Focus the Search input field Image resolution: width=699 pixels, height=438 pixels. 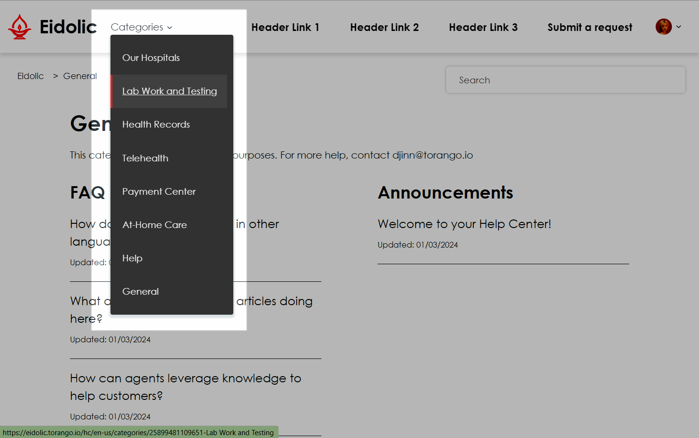[565, 80]
